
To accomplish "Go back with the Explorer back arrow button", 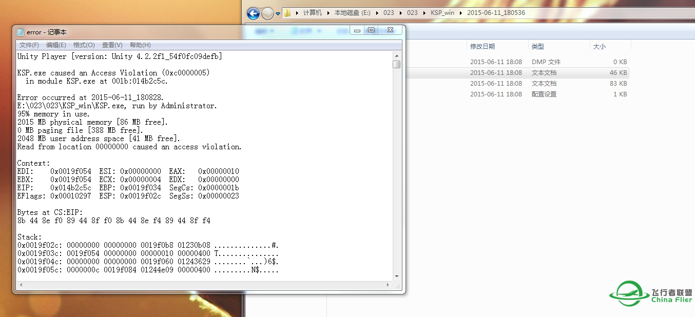I will (x=253, y=13).
